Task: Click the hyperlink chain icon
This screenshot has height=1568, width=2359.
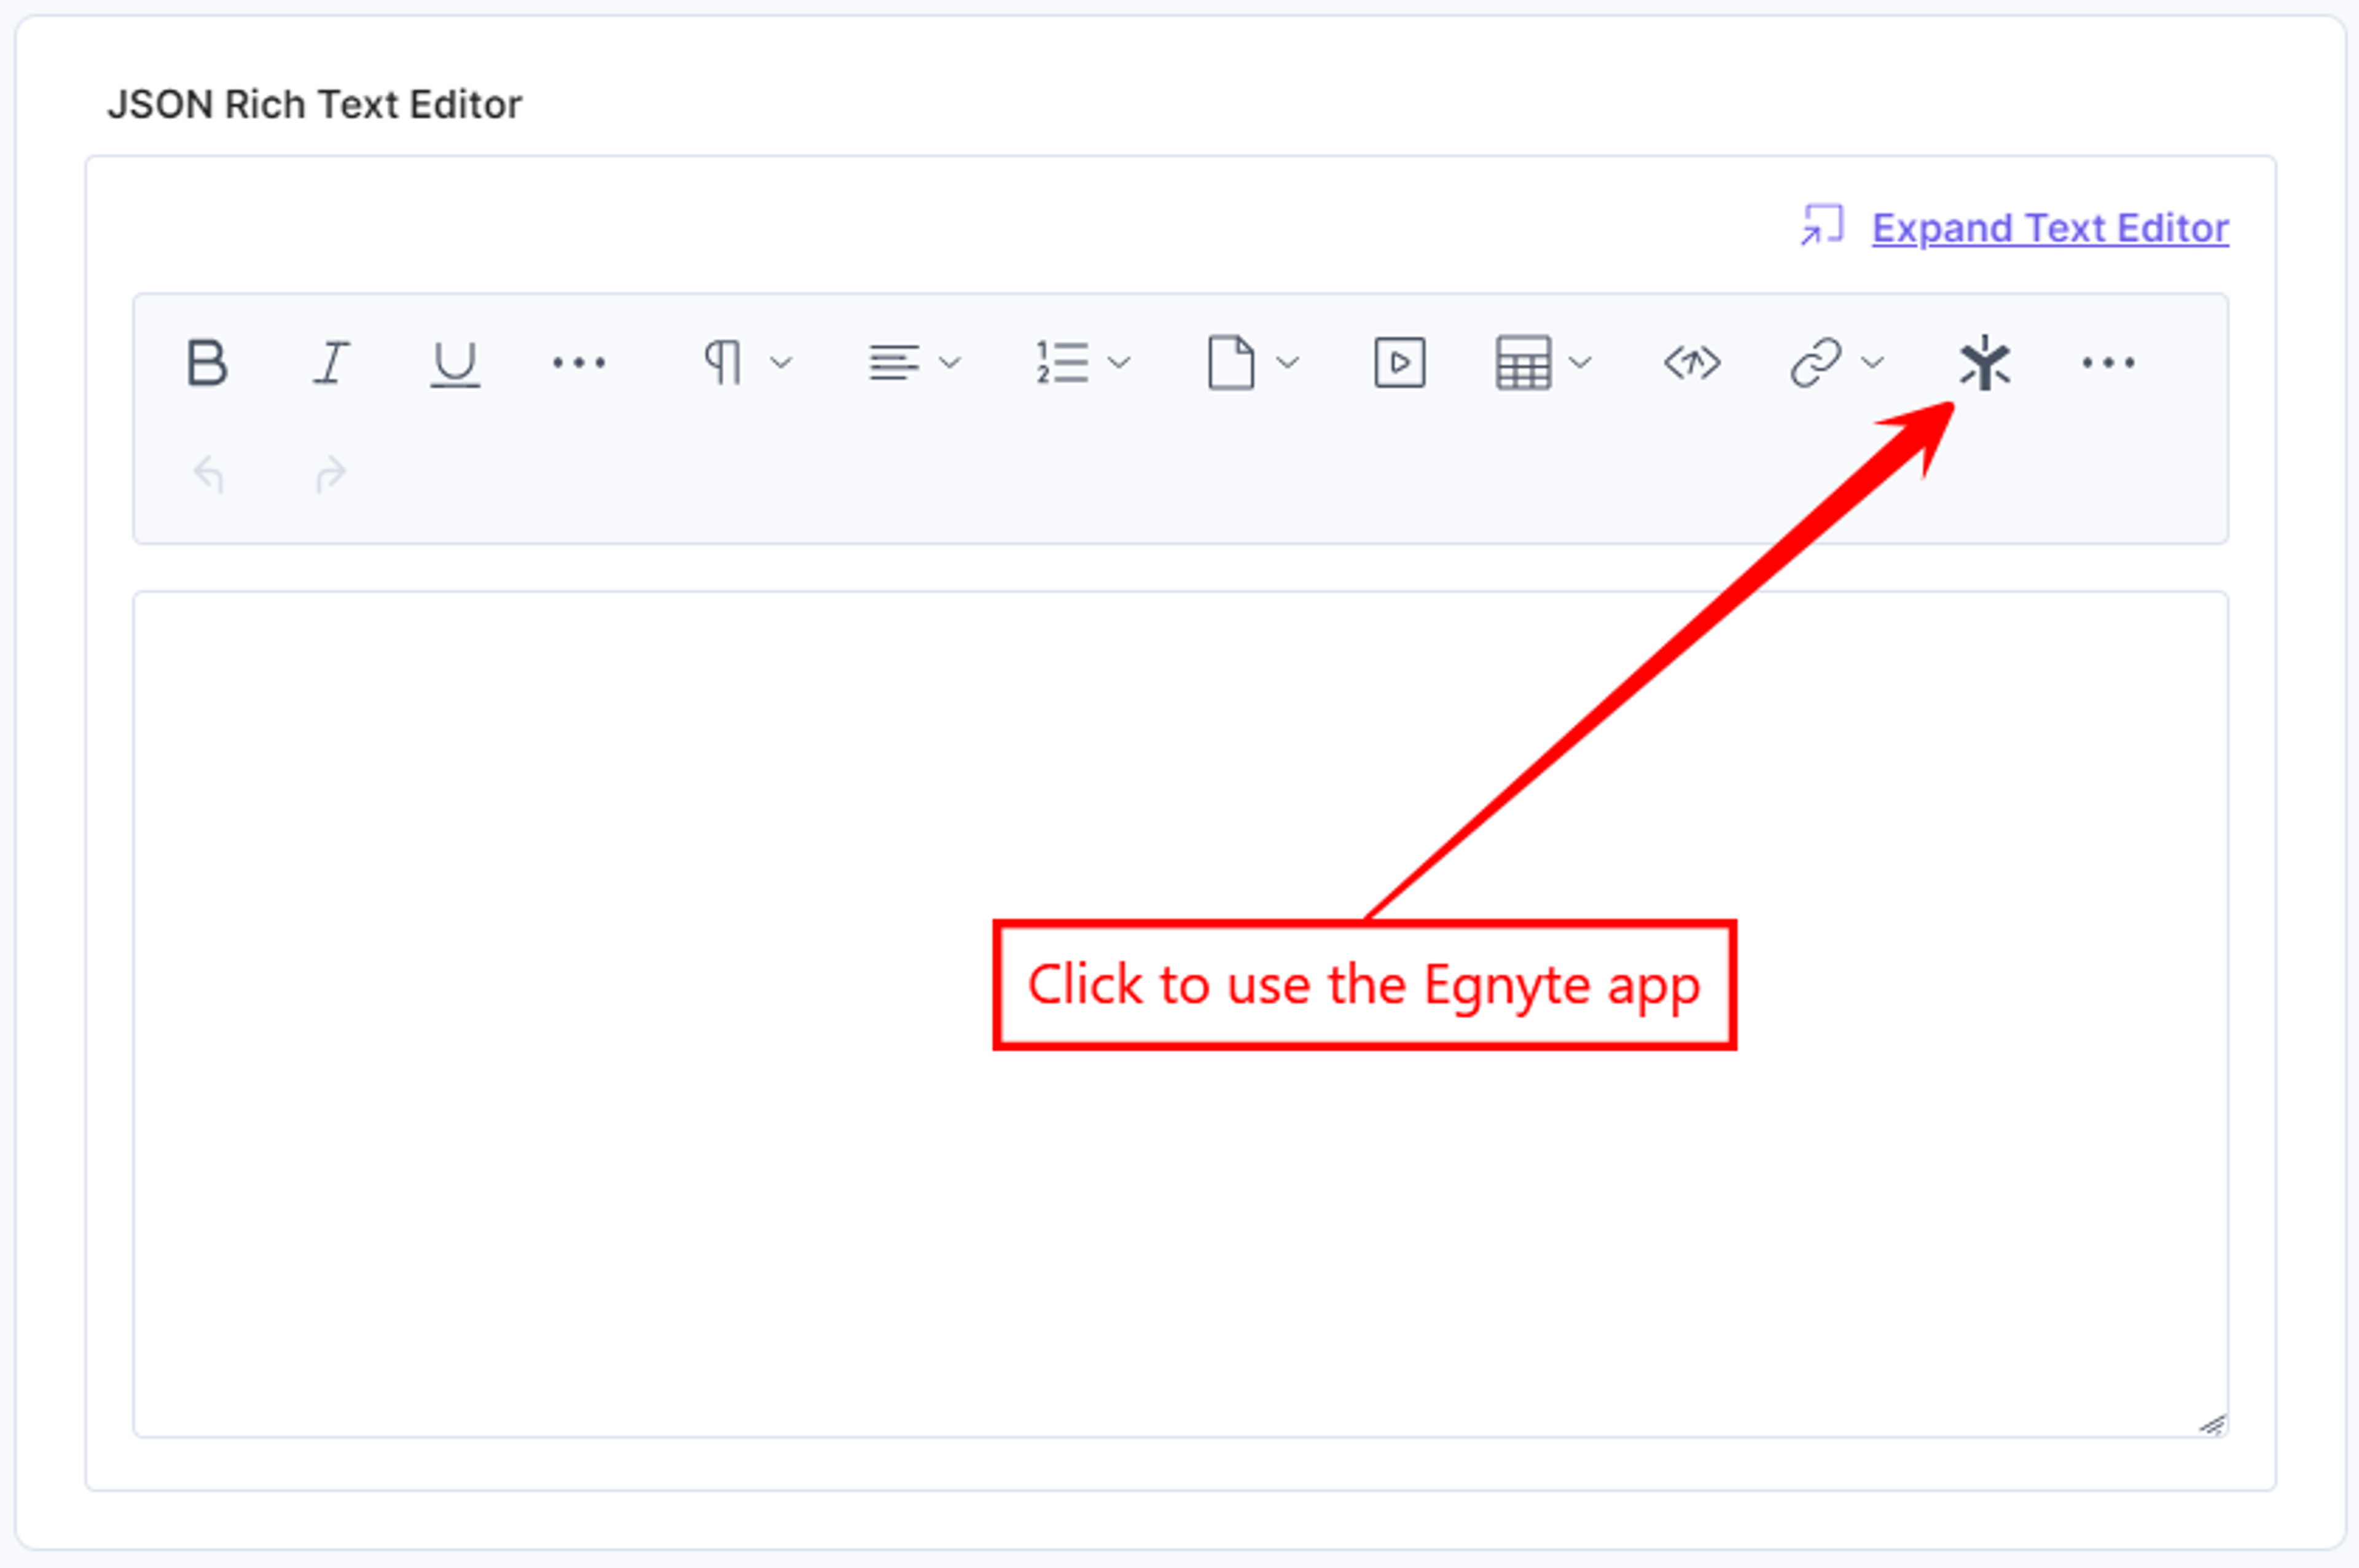Action: 1815,362
